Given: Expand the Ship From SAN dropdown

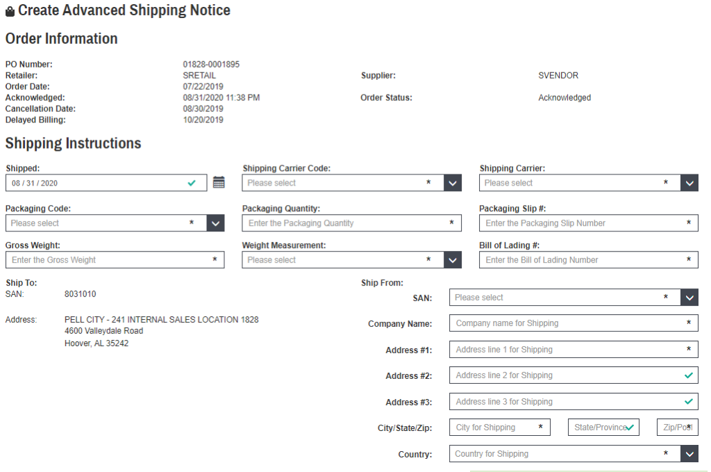Looking at the screenshot, I should pyautogui.click(x=689, y=298).
